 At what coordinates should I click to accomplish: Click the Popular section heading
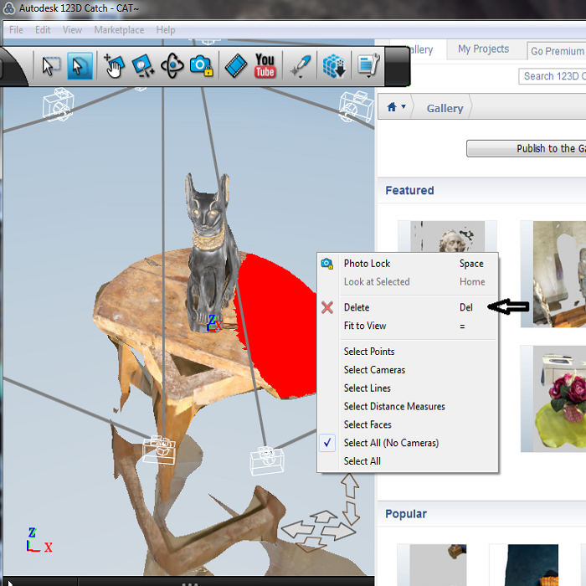[406, 514]
